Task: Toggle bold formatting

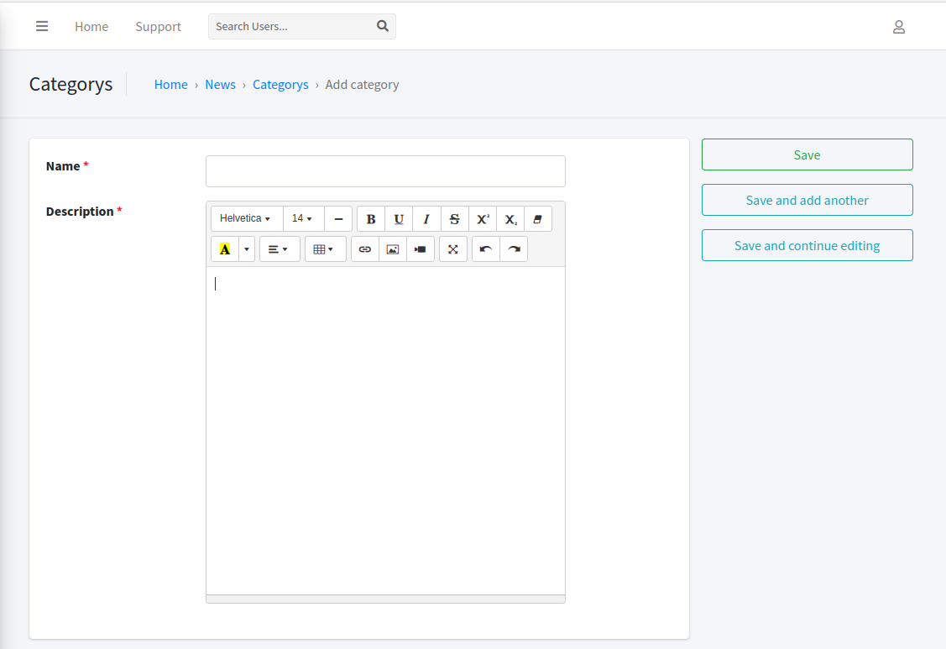Action: click(x=371, y=219)
